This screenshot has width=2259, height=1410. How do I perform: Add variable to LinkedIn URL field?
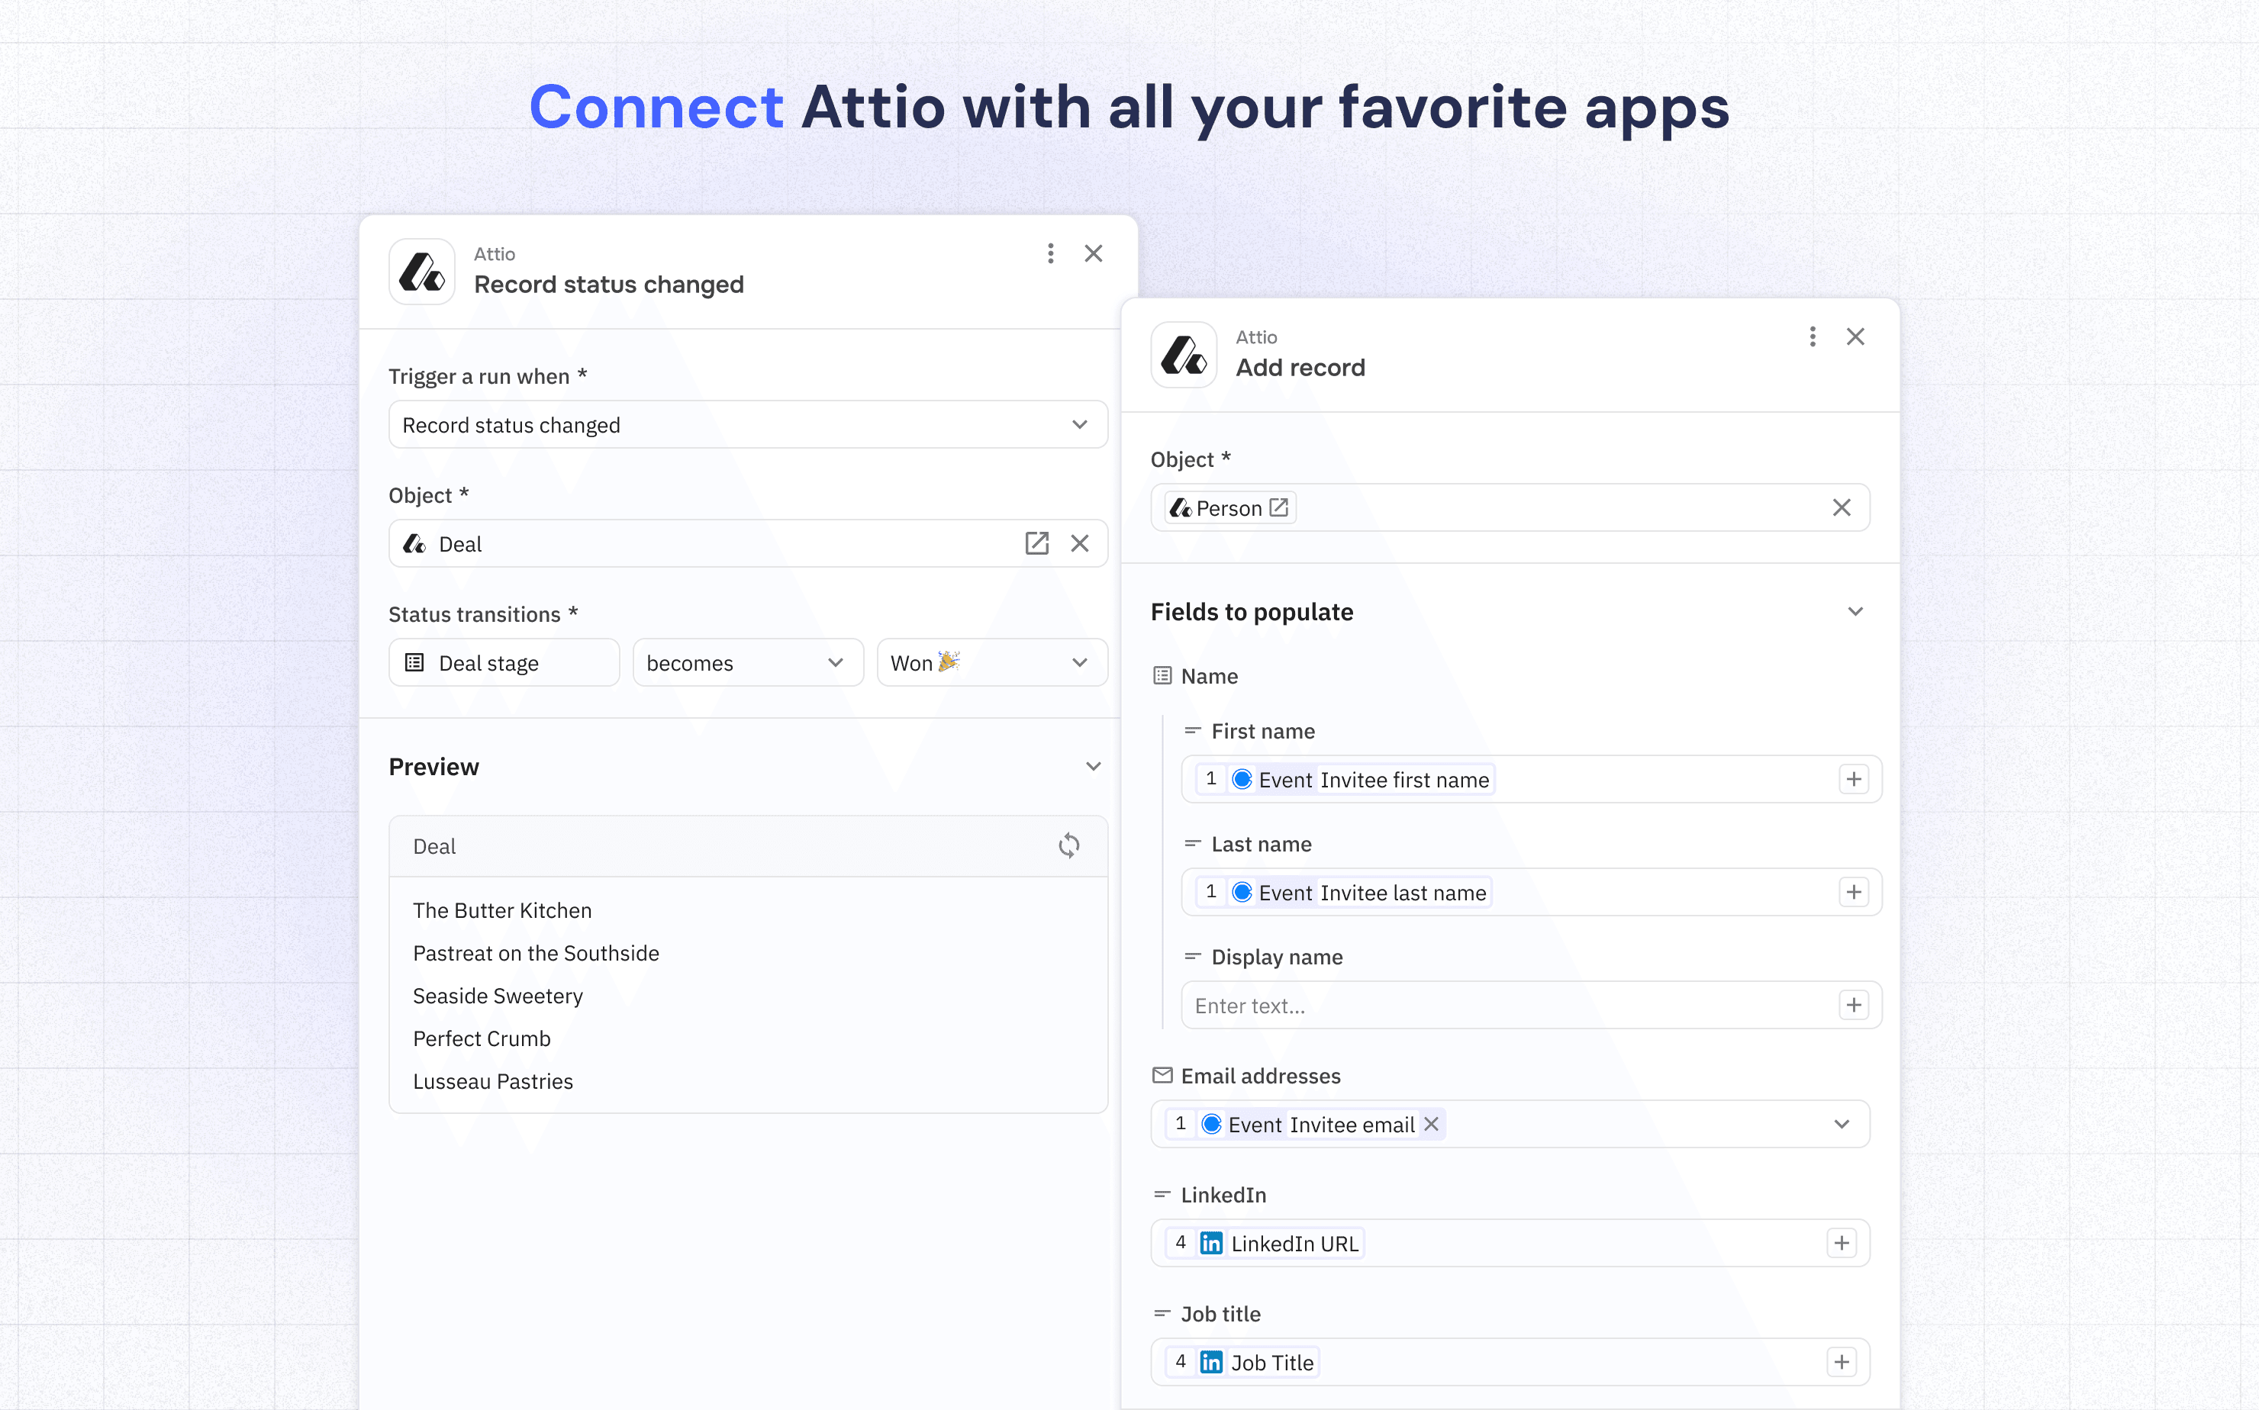(x=1841, y=1243)
